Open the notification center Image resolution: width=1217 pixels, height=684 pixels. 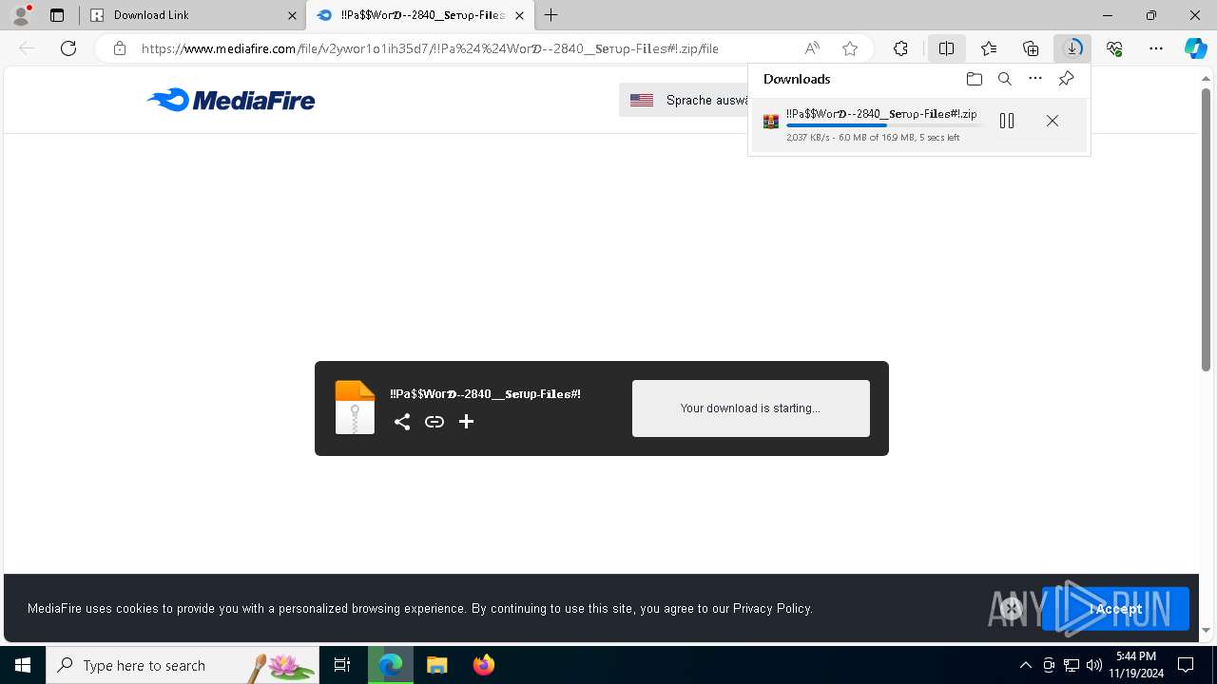(1186, 665)
